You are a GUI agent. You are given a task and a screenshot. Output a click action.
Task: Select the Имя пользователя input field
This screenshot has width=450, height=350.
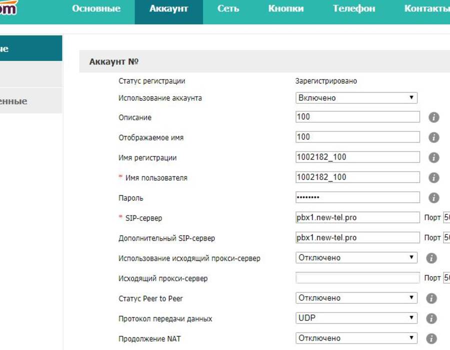(357, 177)
